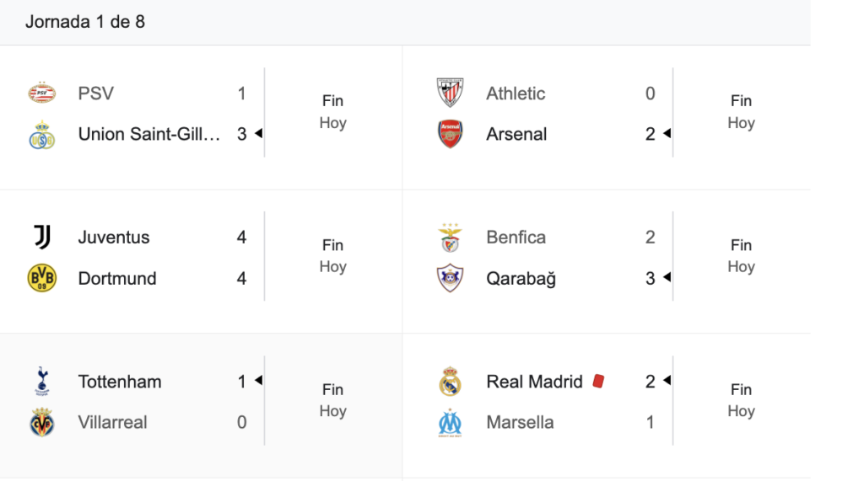Open the Tottenham vs Villarreal match status
The image size is (864, 481).
(332, 400)
